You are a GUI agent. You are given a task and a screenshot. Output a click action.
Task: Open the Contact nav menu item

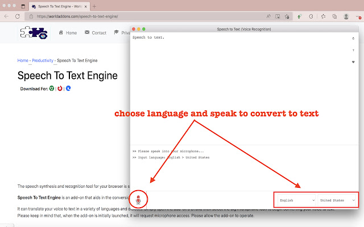tap(96, 33)
